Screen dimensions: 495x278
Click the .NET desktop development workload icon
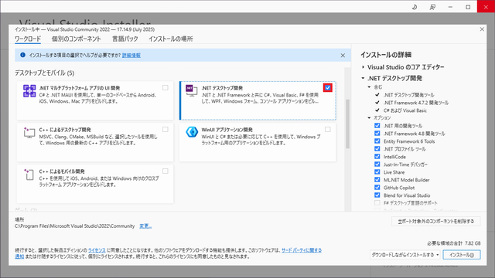pos(191,90)
